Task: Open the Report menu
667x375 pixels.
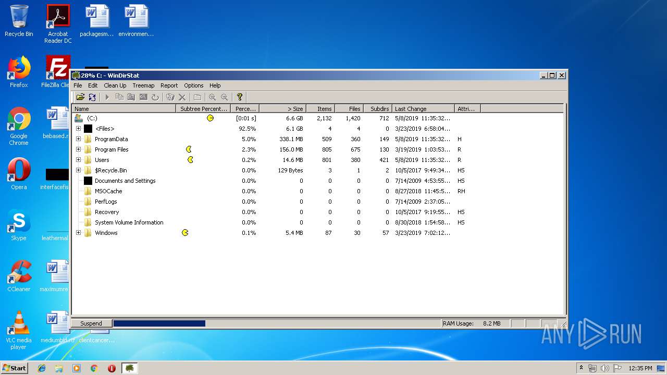Action: (x=169, y=85)
